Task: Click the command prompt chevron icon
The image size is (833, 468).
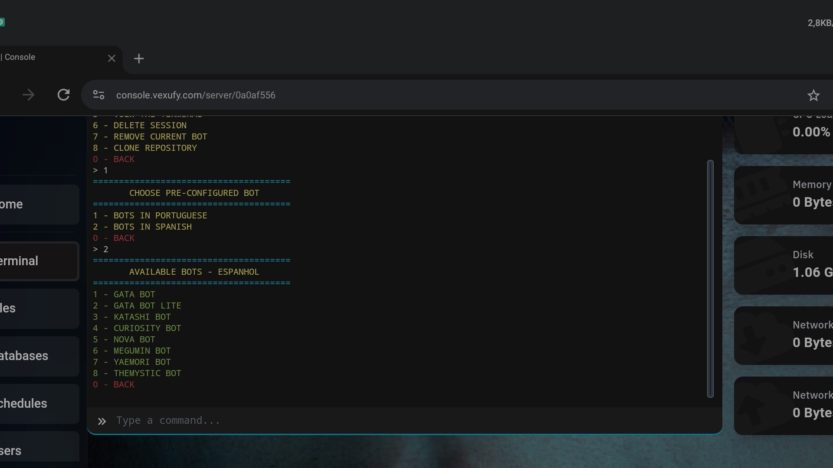Action: point(102,421)
